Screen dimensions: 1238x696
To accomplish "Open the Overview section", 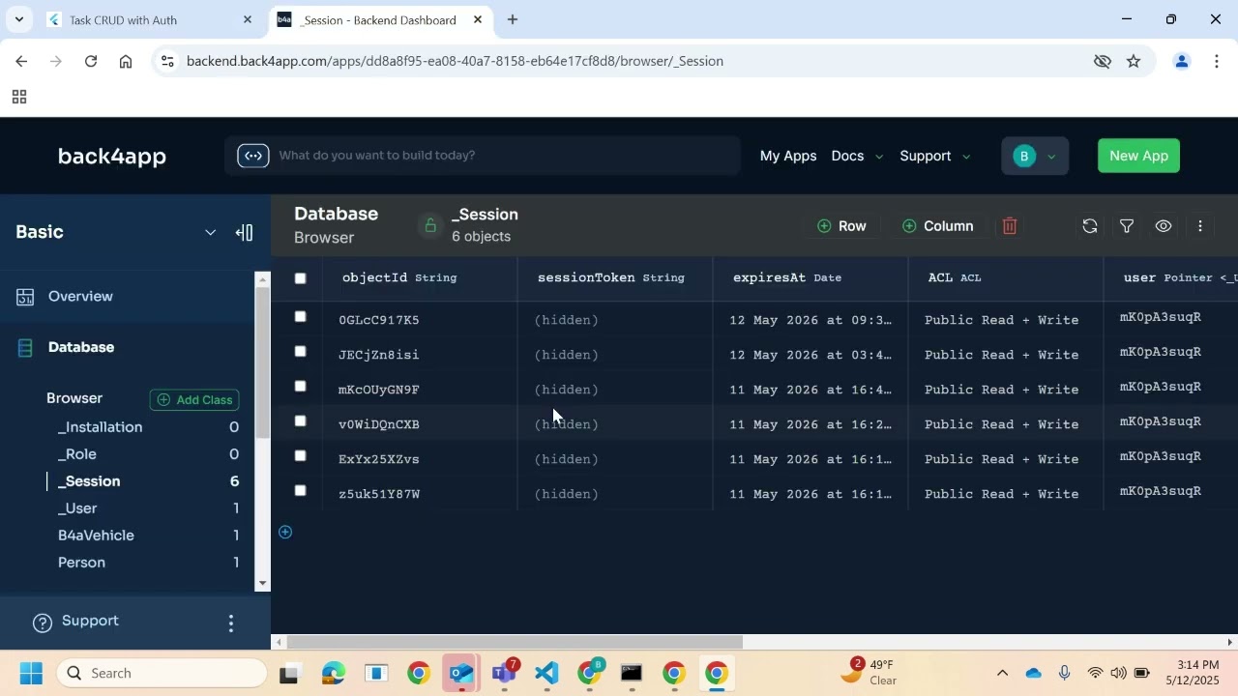I will pos(80,297).
